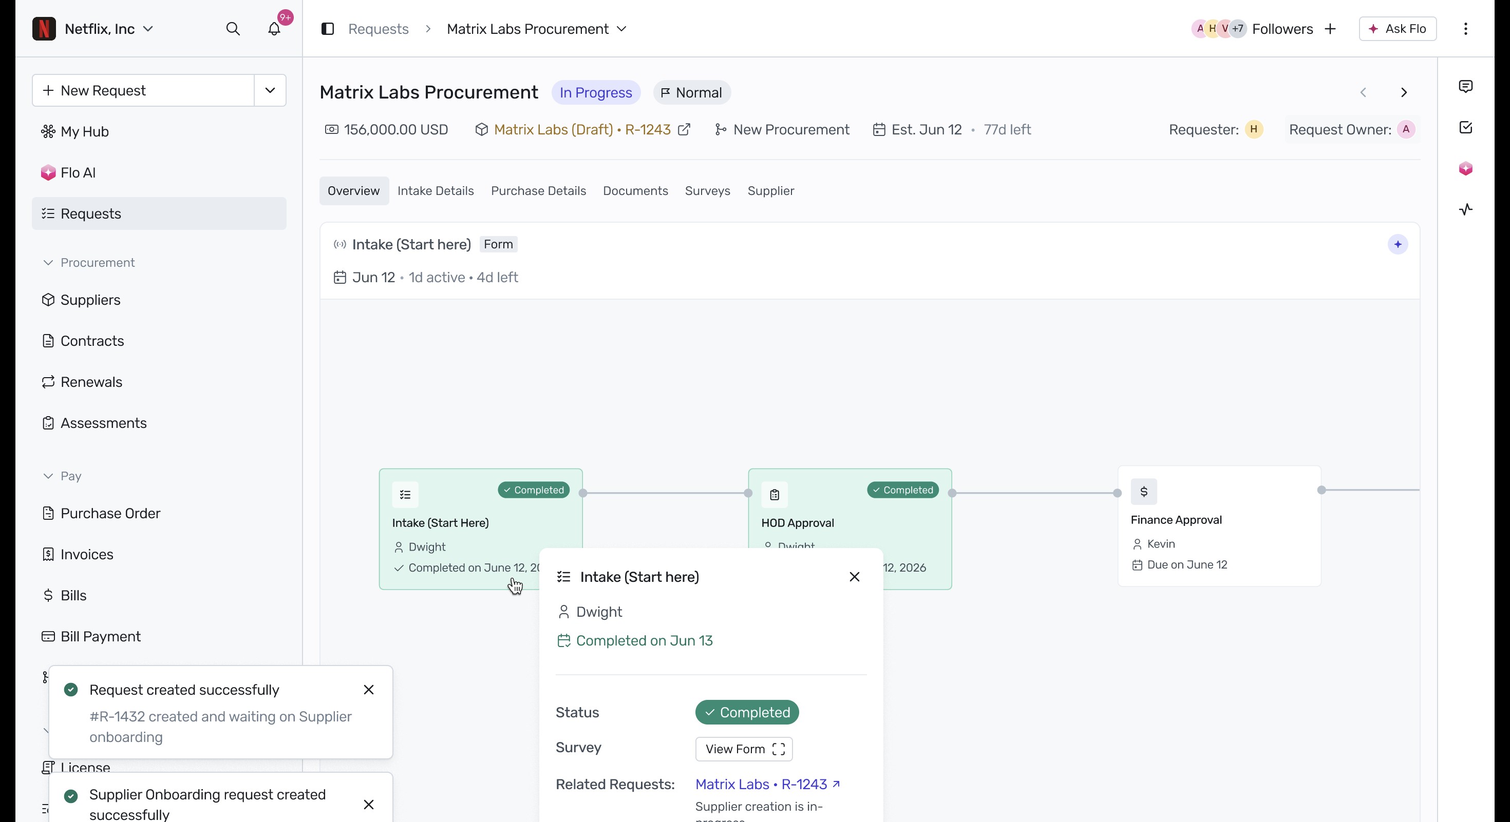The image size is (1510, 822).
Task: Click the Intake (Start Here) checklist icon
Action: click(405, 495)
